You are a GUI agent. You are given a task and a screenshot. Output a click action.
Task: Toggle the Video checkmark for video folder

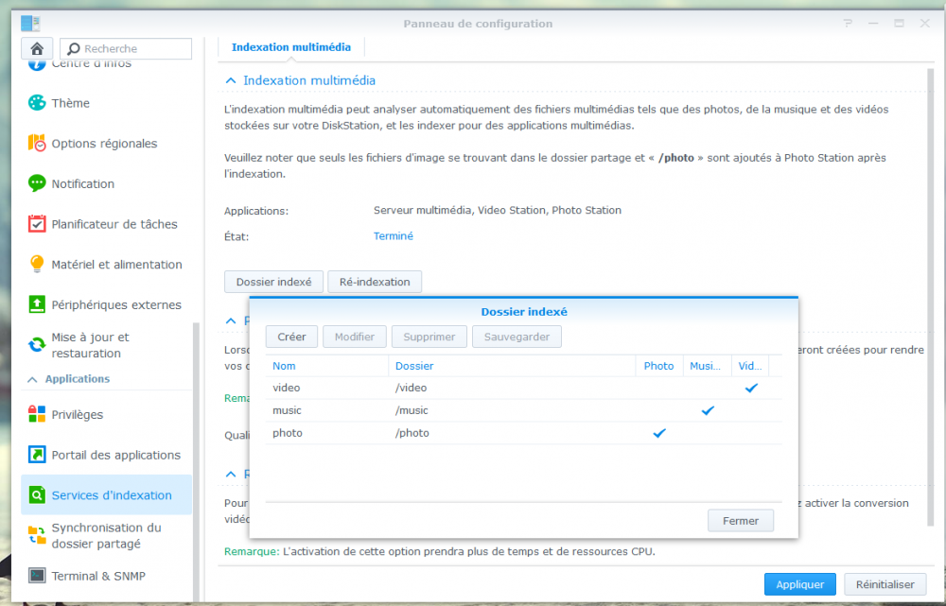750,388
